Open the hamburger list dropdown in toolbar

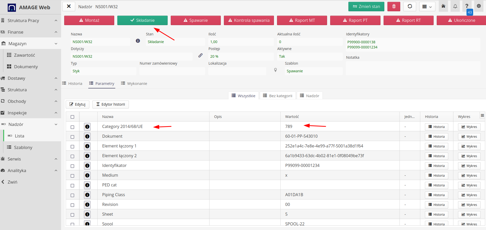click(x=427, y=7)
